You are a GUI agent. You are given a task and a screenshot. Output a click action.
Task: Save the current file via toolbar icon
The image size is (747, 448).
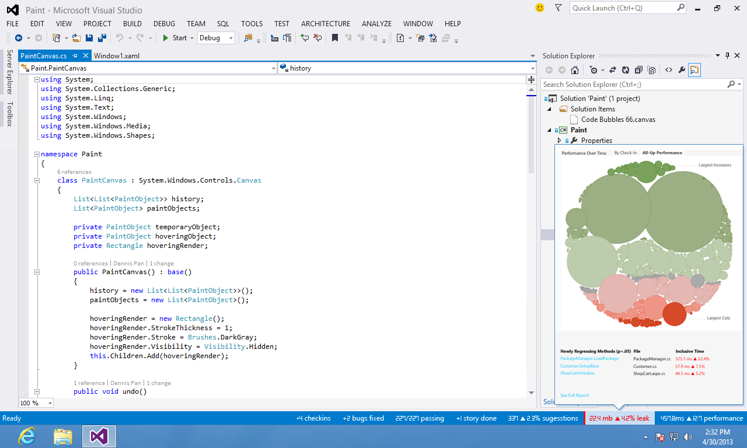89,38
